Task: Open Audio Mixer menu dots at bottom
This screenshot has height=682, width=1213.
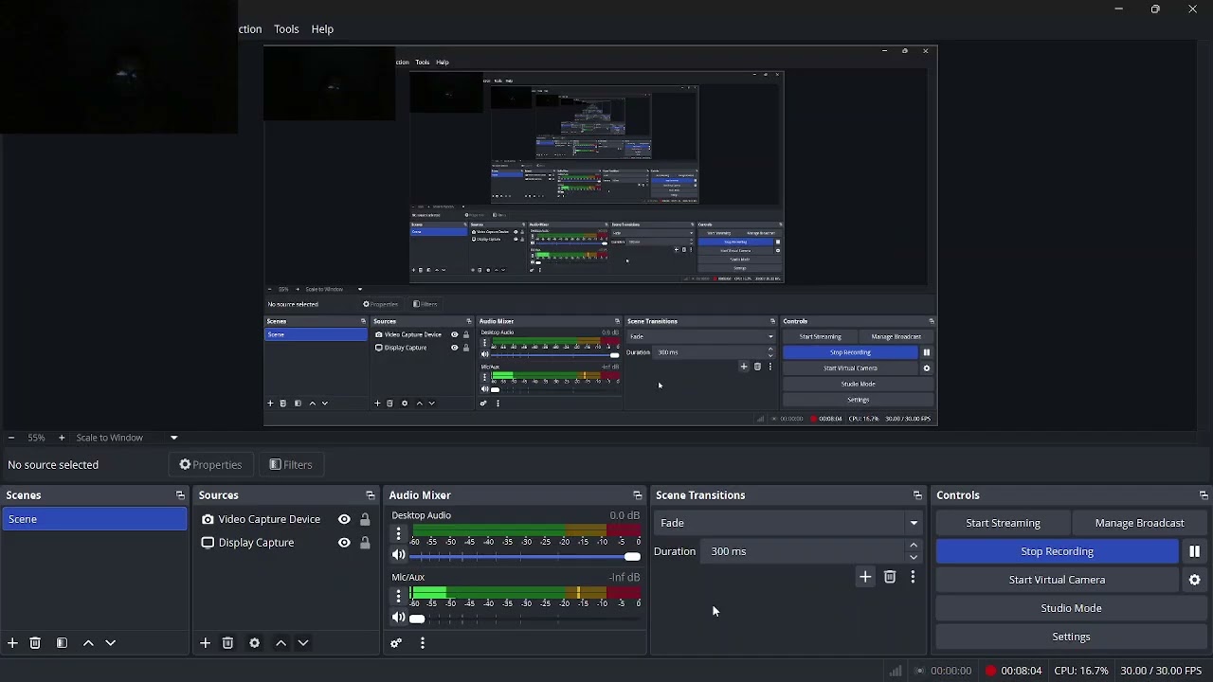Action: 423,643
